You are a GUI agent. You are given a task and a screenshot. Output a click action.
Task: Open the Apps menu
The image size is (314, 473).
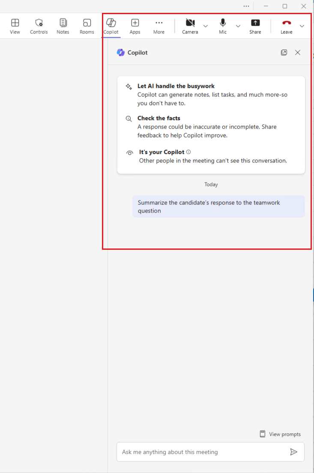(x=135, y=26)
